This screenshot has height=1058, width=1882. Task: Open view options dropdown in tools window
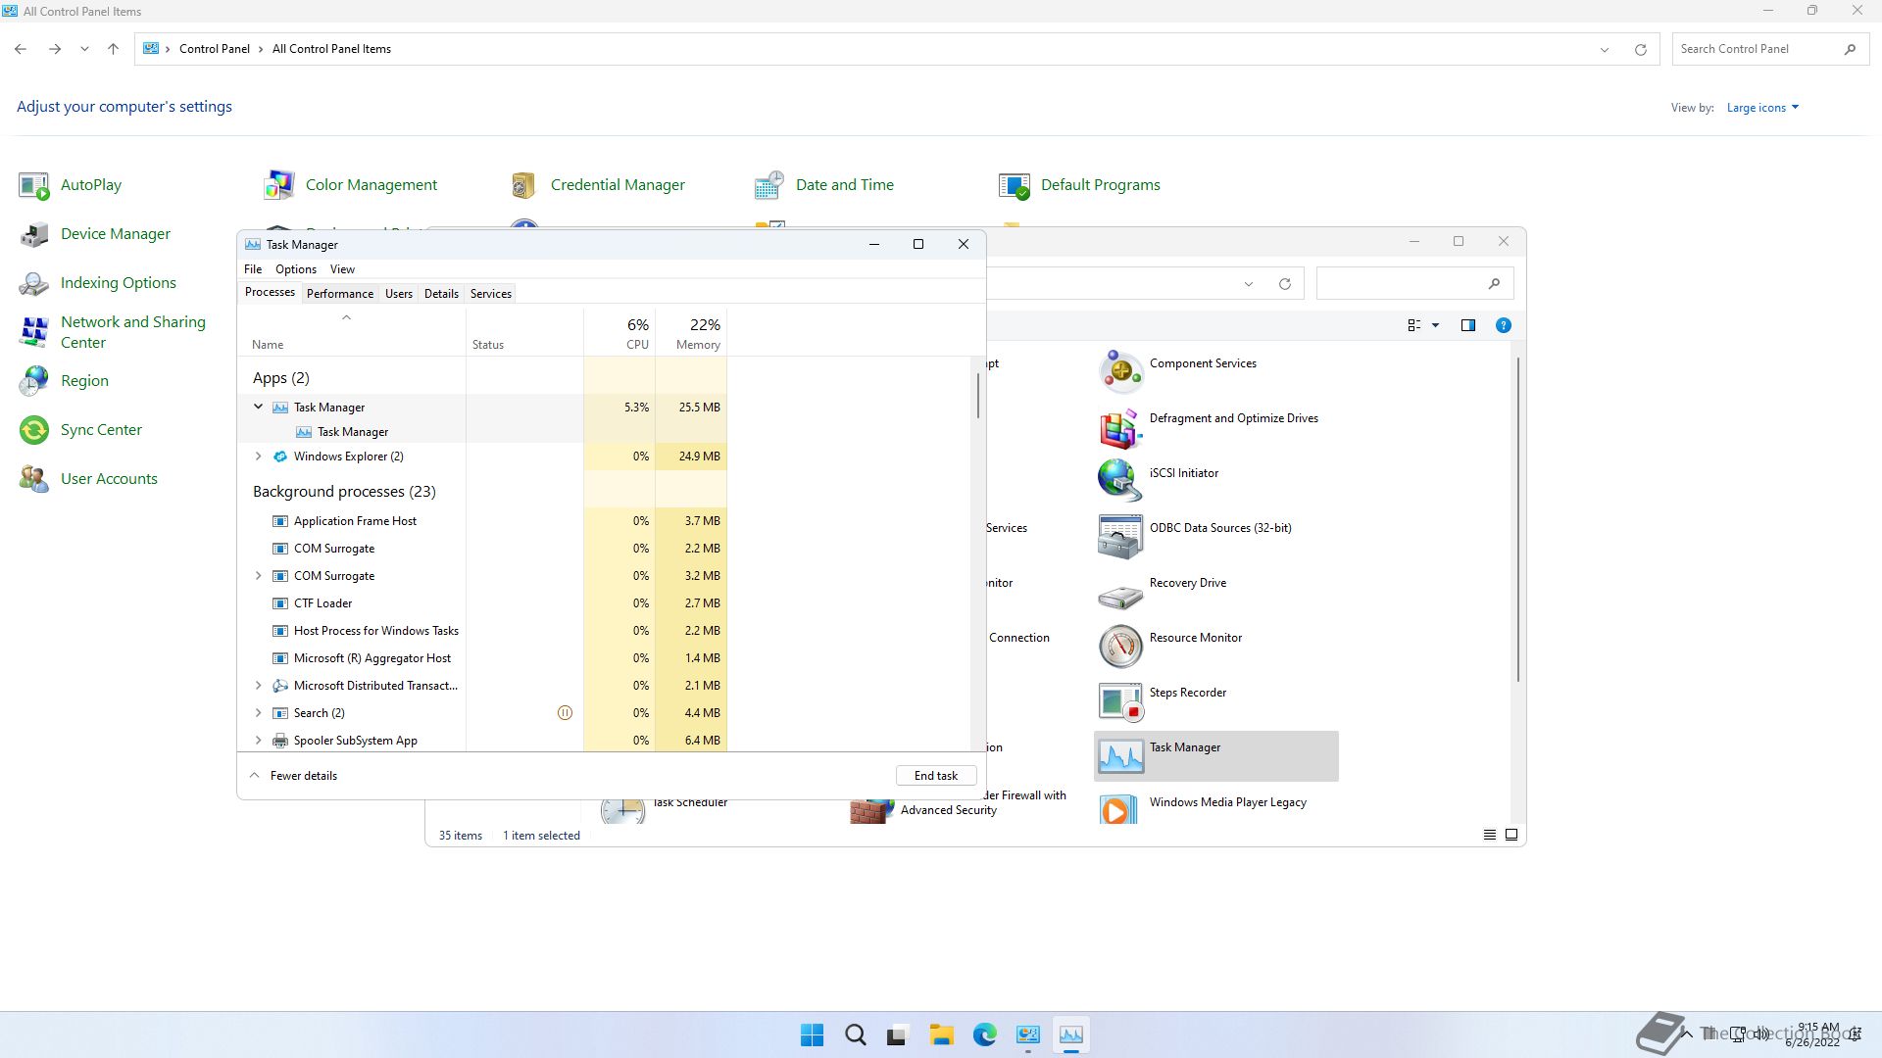1435,325
